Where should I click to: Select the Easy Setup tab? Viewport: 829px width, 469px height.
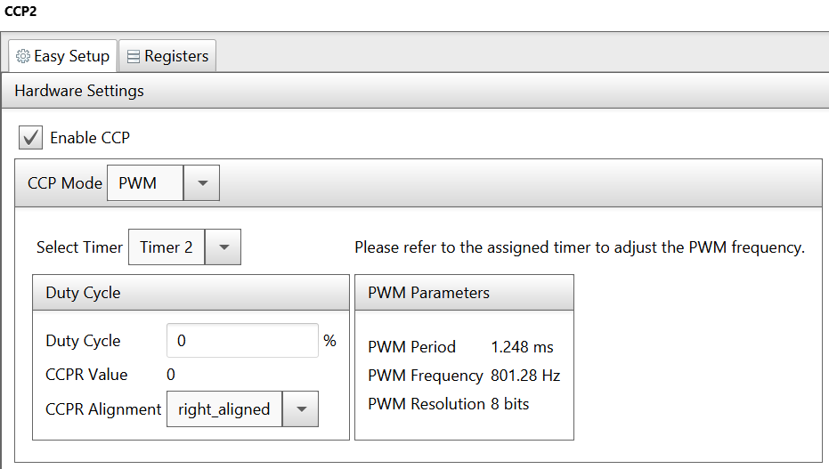(62, 56)
